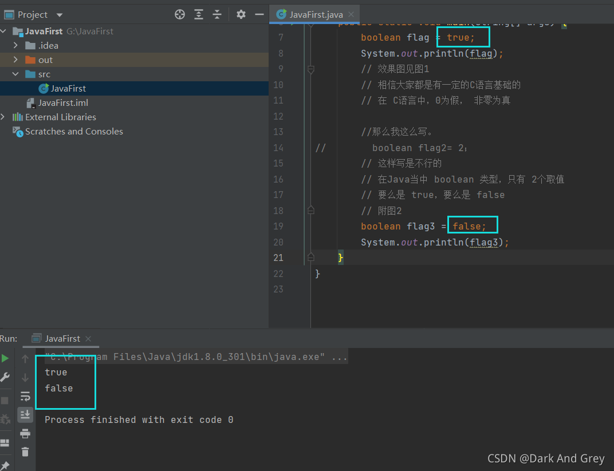Click the JavaFirst project root name

44,31
